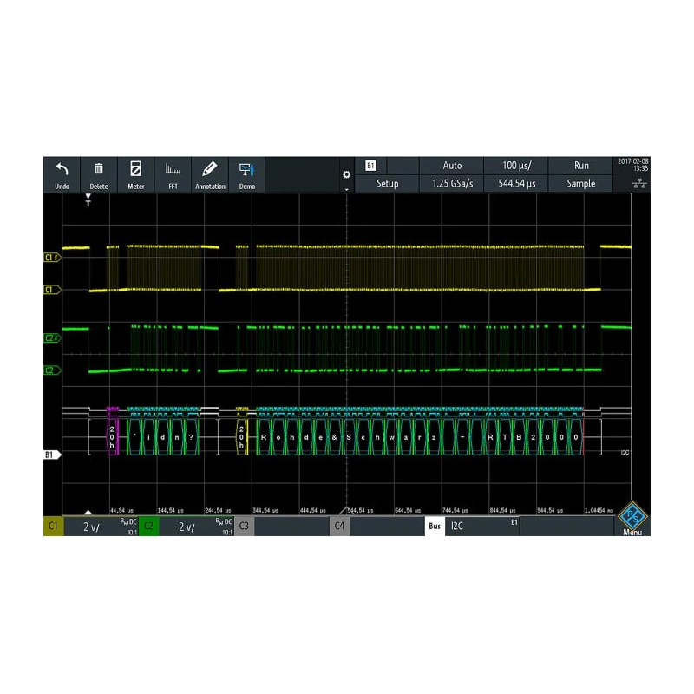The width and height of the screenshot is (694, 694).
Task: Select decoded 'B' byte in RTB2000
Action: click(x=519, y=437)
